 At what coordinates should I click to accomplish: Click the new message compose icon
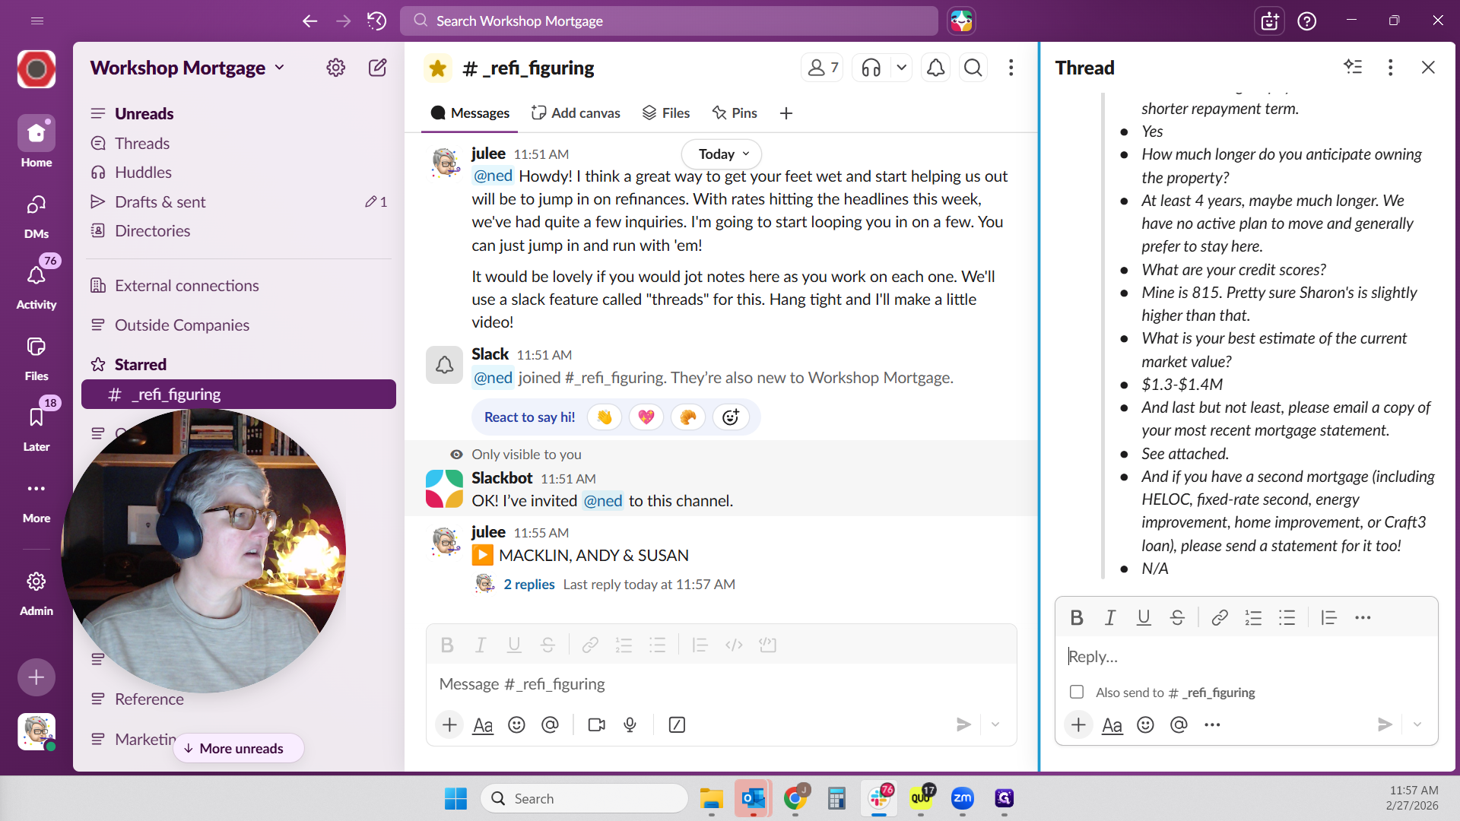pos(377,68)
